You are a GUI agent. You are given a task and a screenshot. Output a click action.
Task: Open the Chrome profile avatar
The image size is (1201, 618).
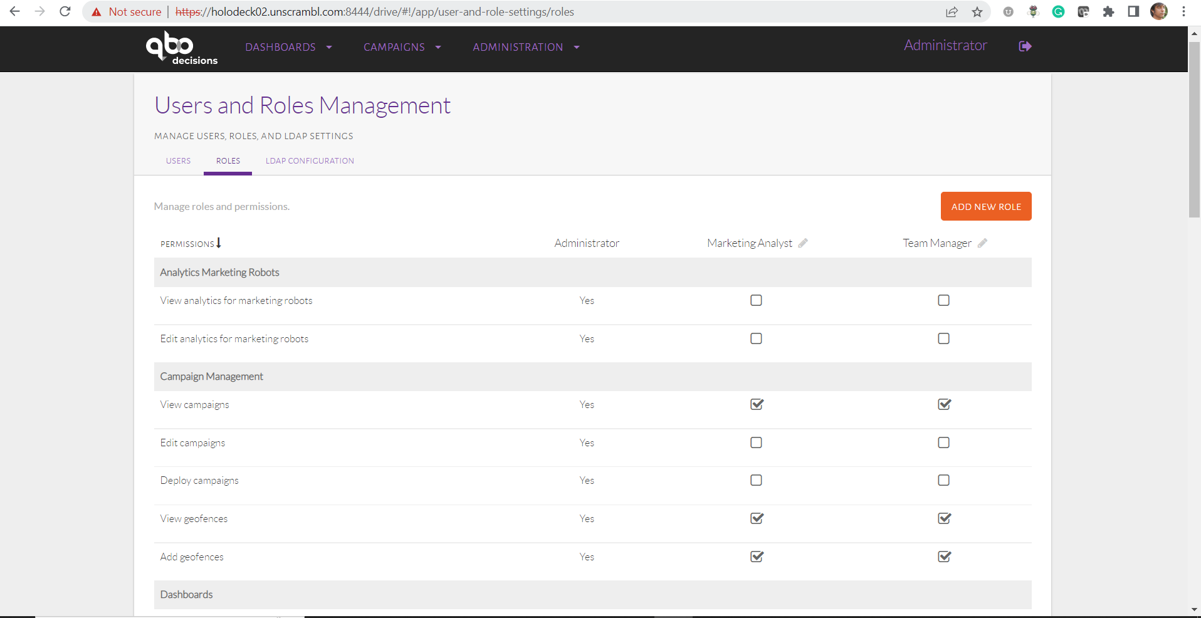click(x=1159, y=12)
